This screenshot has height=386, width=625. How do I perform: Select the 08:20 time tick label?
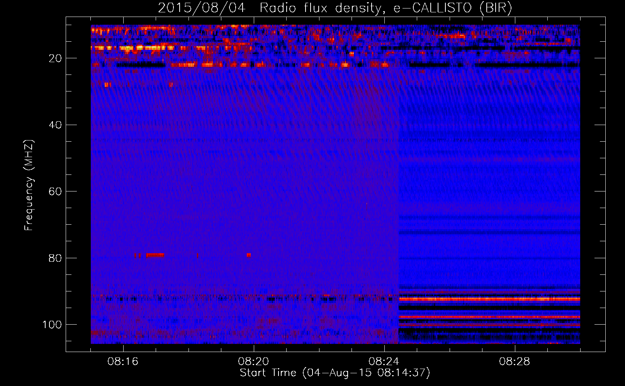pos(253,362)
